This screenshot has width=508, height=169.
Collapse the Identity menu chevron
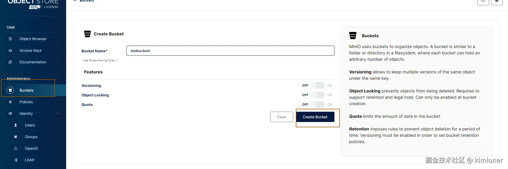pos(57,114)
